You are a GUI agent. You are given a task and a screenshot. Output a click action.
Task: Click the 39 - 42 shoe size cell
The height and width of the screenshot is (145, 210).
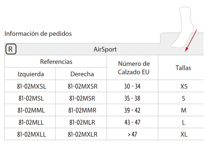(x=132, y=110)
